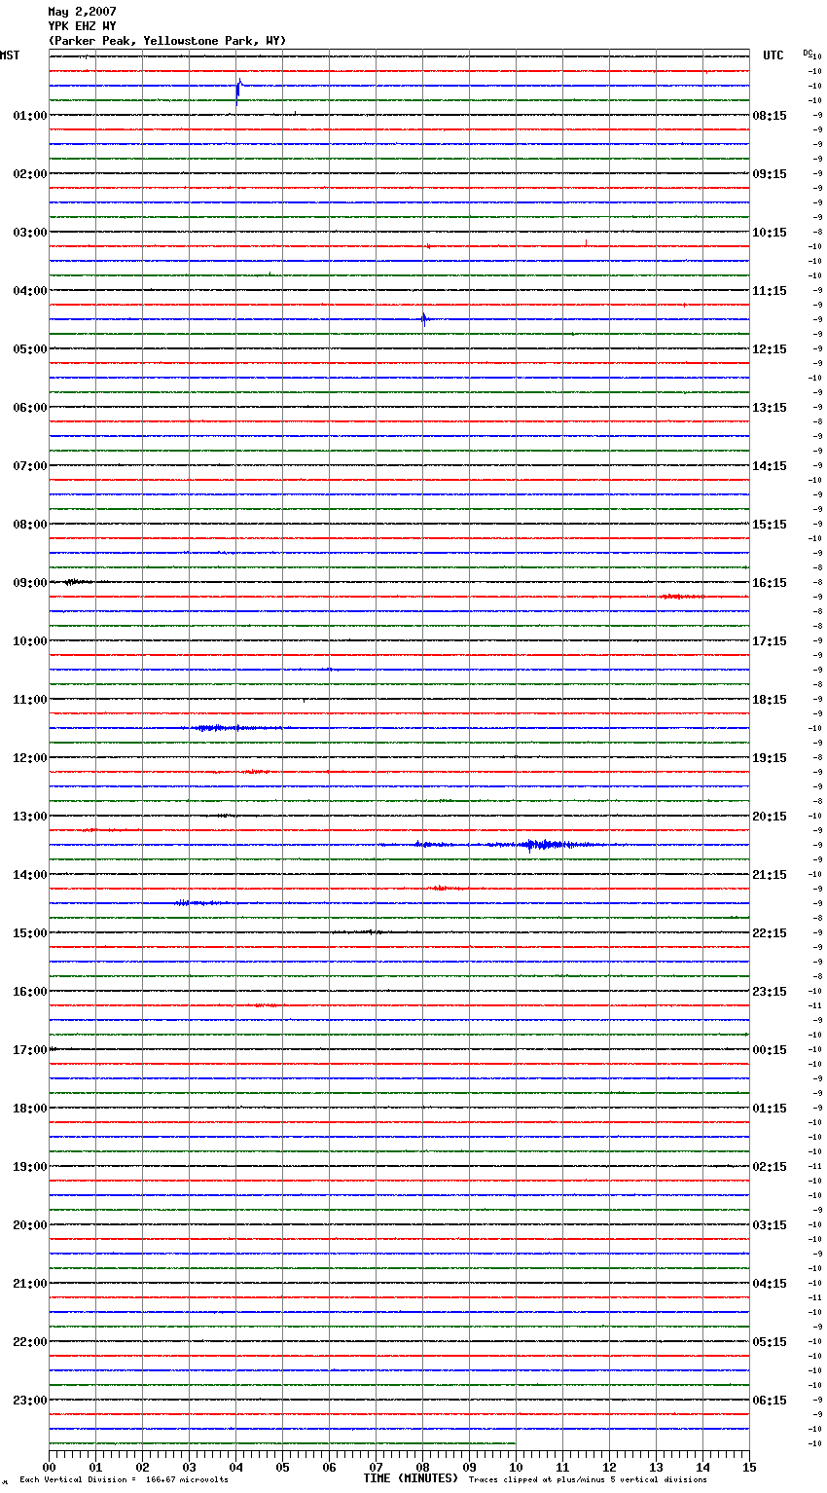
Task: Click the date header 'May 2,2007'
Action: point(82,12)
